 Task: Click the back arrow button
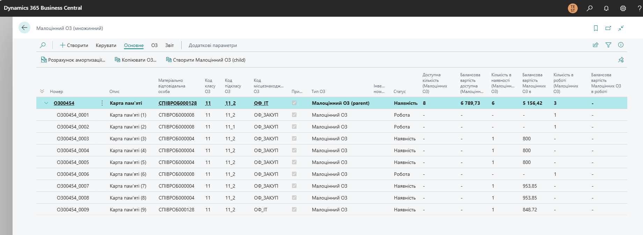(24, 28)
